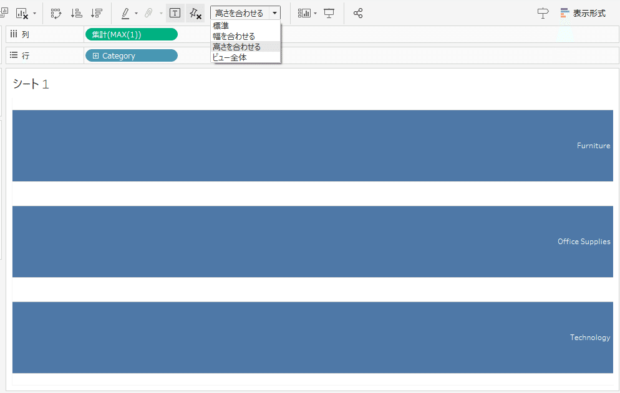Click the Technology label
The height and width of the screenshot is (393, 620).
[590, 338]
